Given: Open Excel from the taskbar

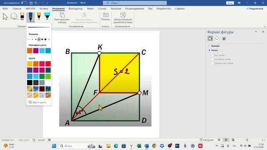Looking at the screenshot, I should pos(139,146).
